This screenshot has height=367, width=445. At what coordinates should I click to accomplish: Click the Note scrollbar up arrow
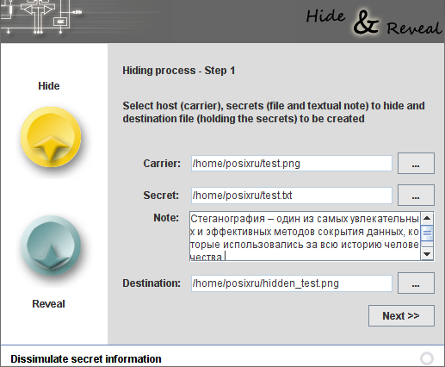[427, 218]
